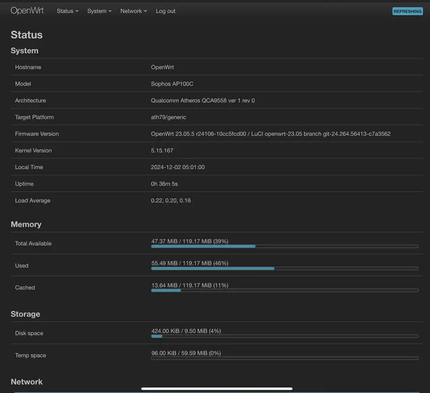Click the Kernel Version 5.15.167 entry
This screenshot has width=430, height=393.
click(162, 150)
